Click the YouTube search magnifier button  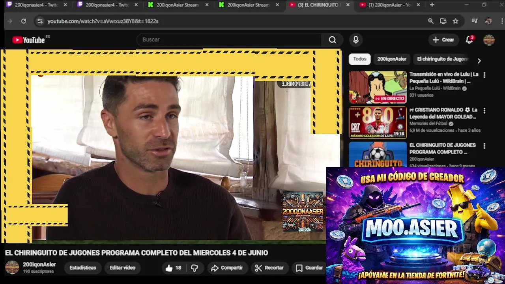[x=333, y=40]
